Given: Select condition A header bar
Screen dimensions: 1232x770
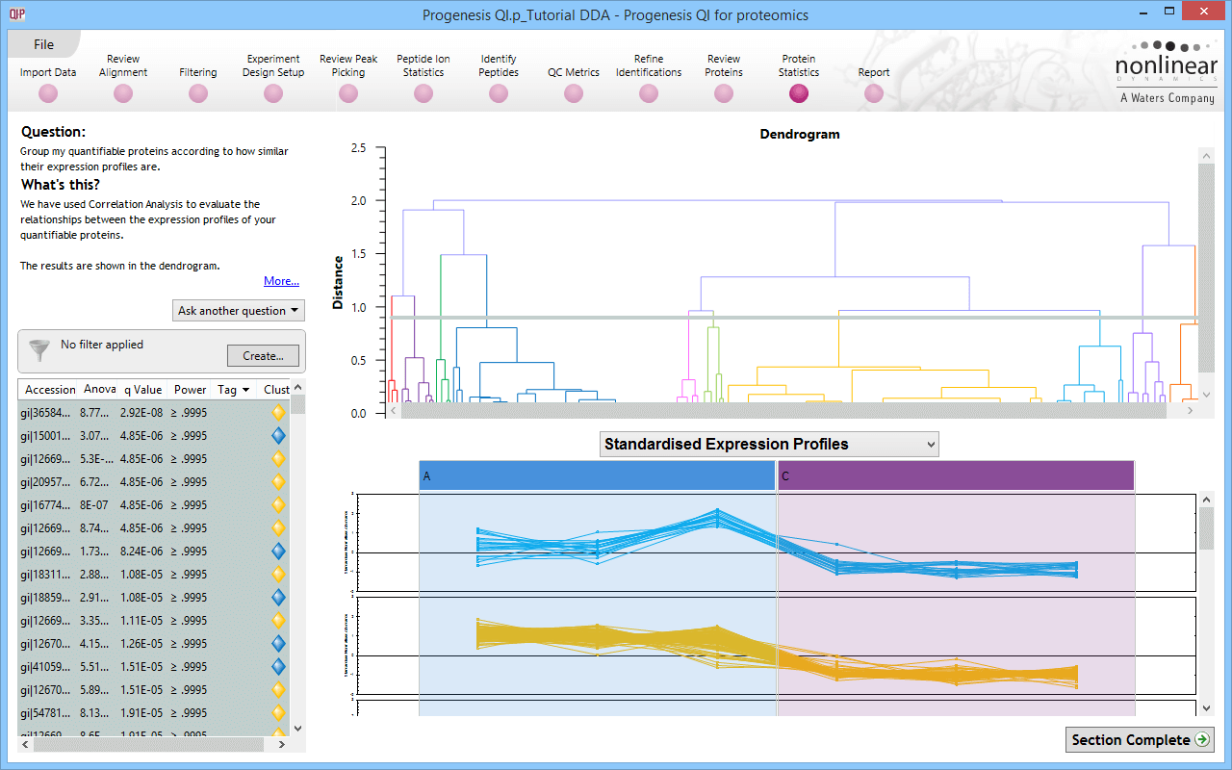Looking at the screenshot, I should [597, 476].
